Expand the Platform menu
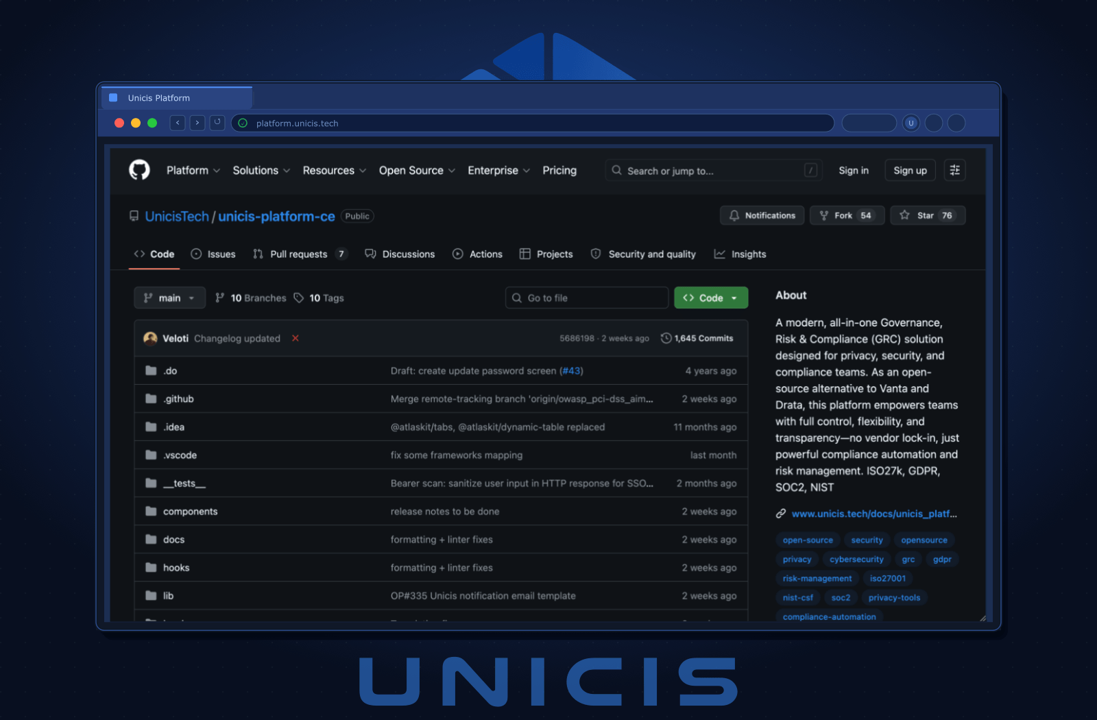Image resolution: width=1097 pixels, height=720 pixels. (x=193, y=170)
